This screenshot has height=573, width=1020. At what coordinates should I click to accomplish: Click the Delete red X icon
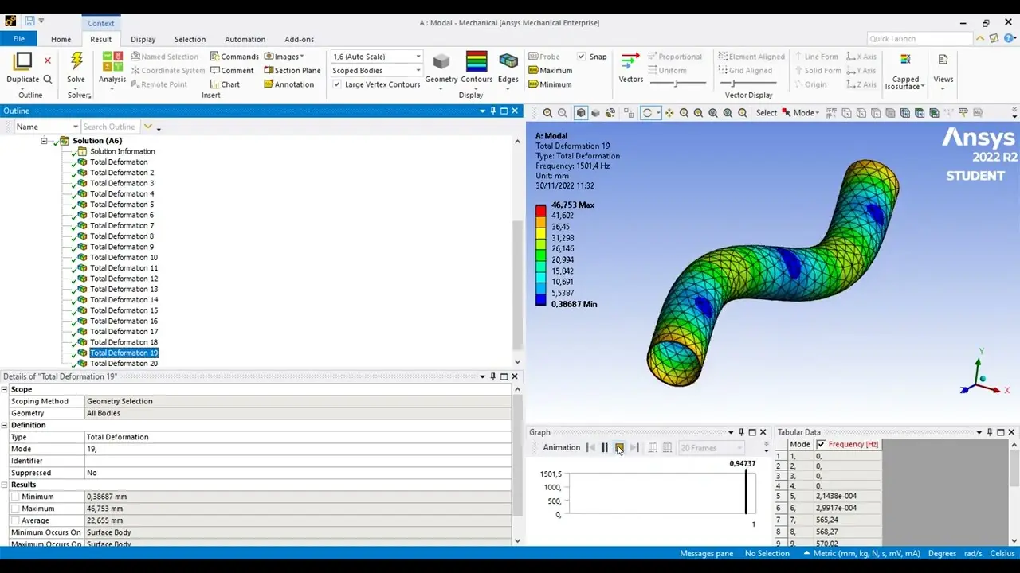point(48,60)
